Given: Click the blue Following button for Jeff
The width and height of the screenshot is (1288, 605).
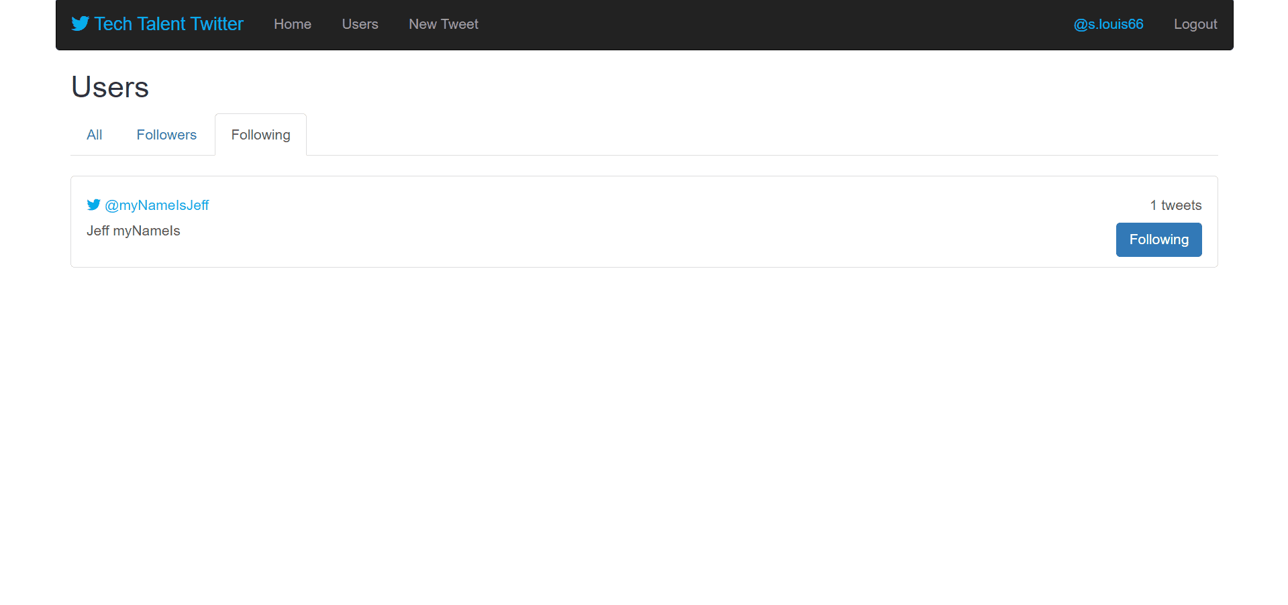Looking at the screenshot, I should click(x=1159, y=239).
